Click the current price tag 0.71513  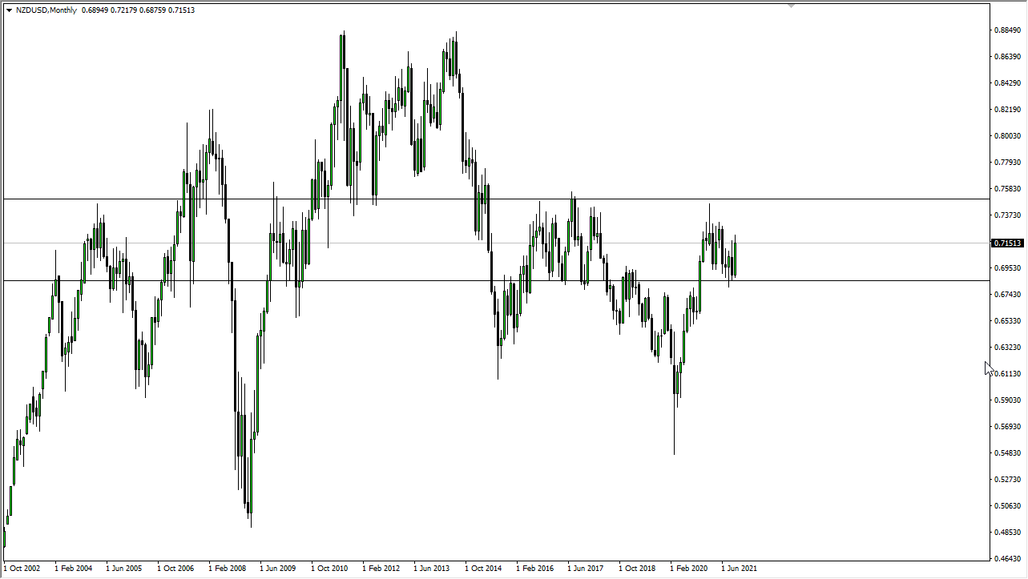[x=1006, y=243]
